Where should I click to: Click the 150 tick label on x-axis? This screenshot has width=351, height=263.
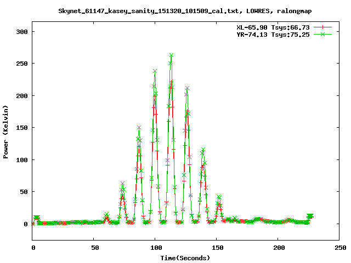coord(216,248)
